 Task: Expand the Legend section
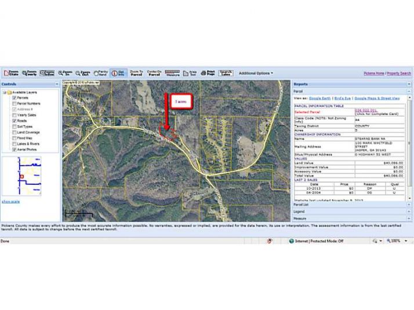click(x=409, y=211)
